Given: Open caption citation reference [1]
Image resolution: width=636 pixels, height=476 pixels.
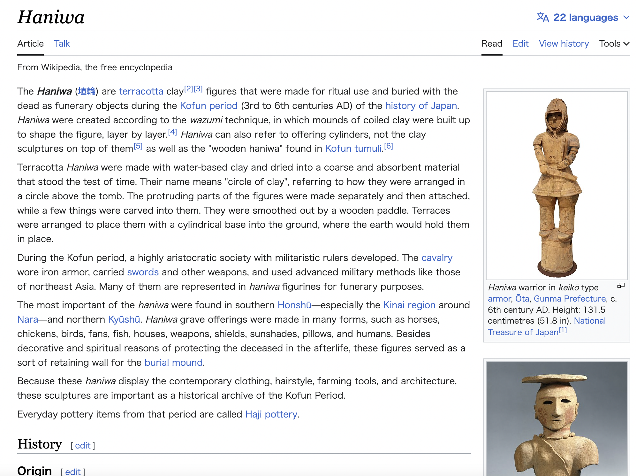Looking at the screenshot, I should point(563,330).
